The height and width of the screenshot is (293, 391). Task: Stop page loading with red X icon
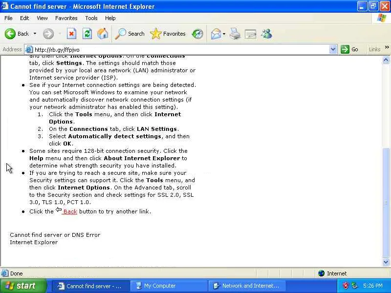coord(71,34)
